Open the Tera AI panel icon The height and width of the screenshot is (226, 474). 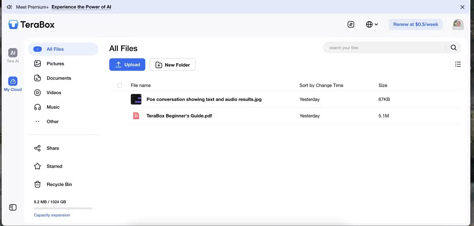tap(13, 53)
